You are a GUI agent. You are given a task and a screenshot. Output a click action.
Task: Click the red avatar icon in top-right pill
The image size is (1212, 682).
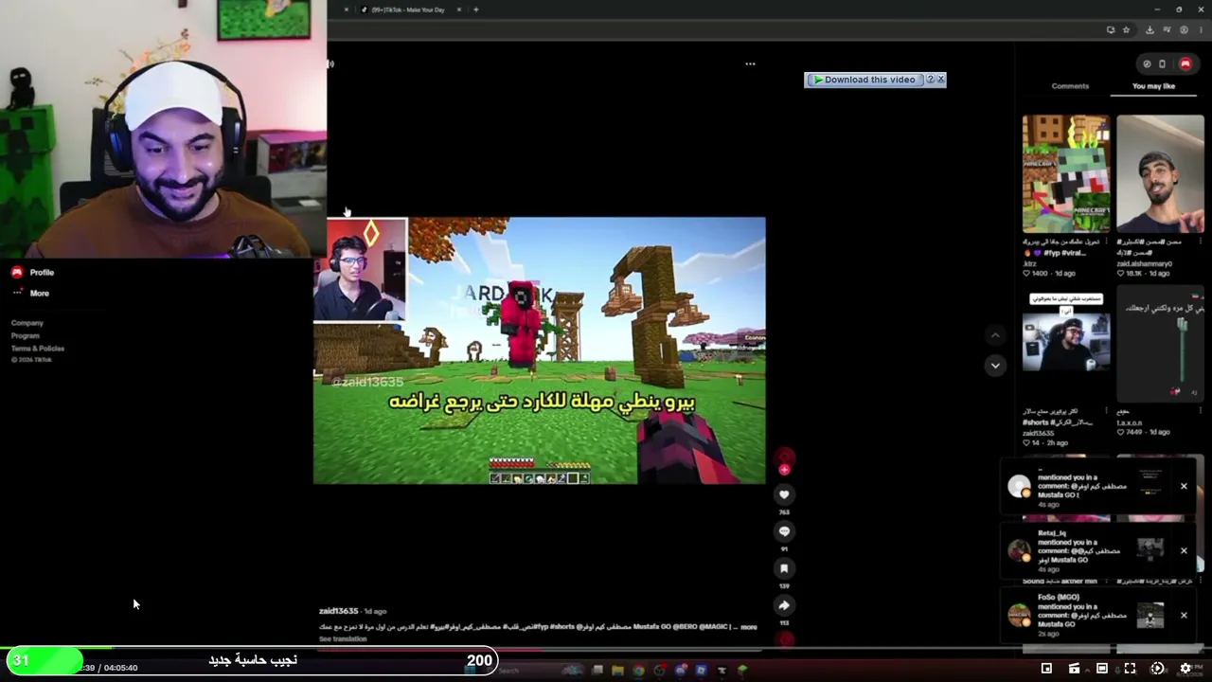click(1185, 64)
